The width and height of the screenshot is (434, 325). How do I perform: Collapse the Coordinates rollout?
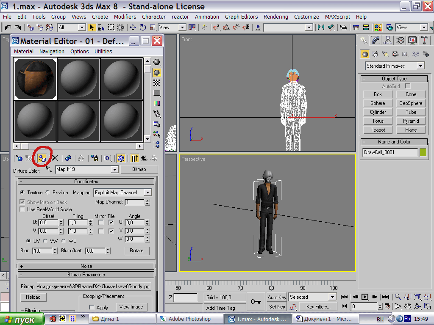coord(86,182)
